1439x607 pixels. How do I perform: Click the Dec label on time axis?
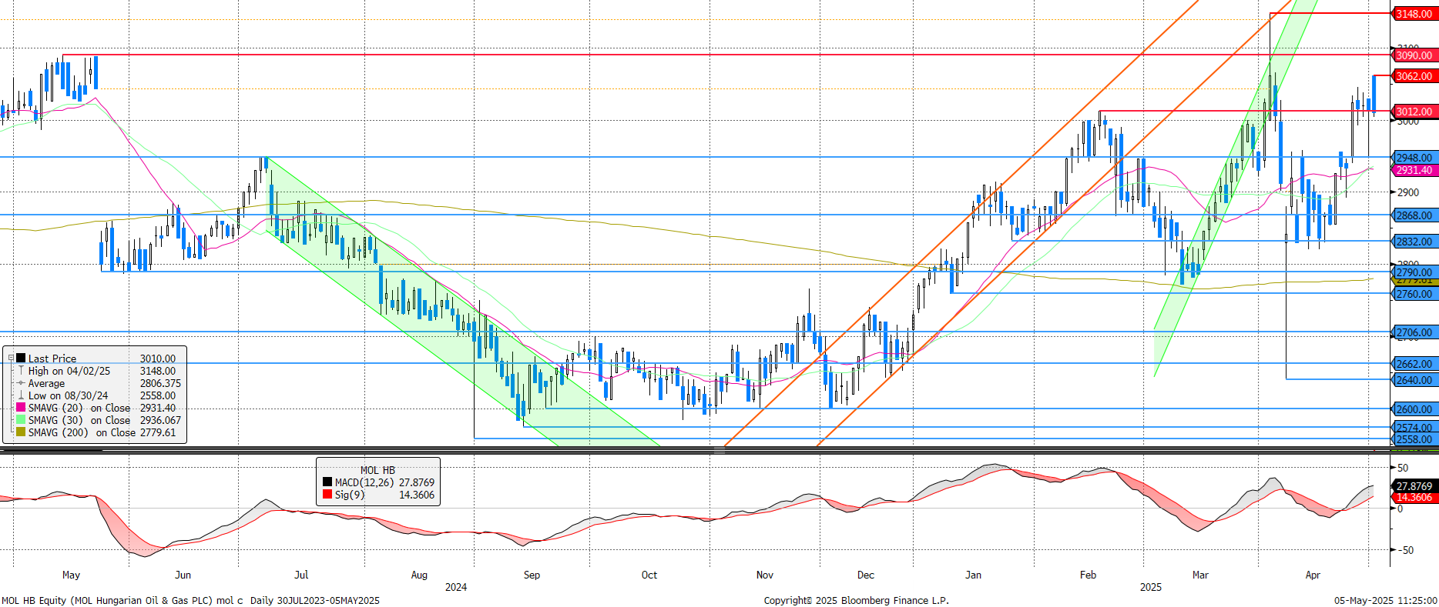click(x=866, y=575)
